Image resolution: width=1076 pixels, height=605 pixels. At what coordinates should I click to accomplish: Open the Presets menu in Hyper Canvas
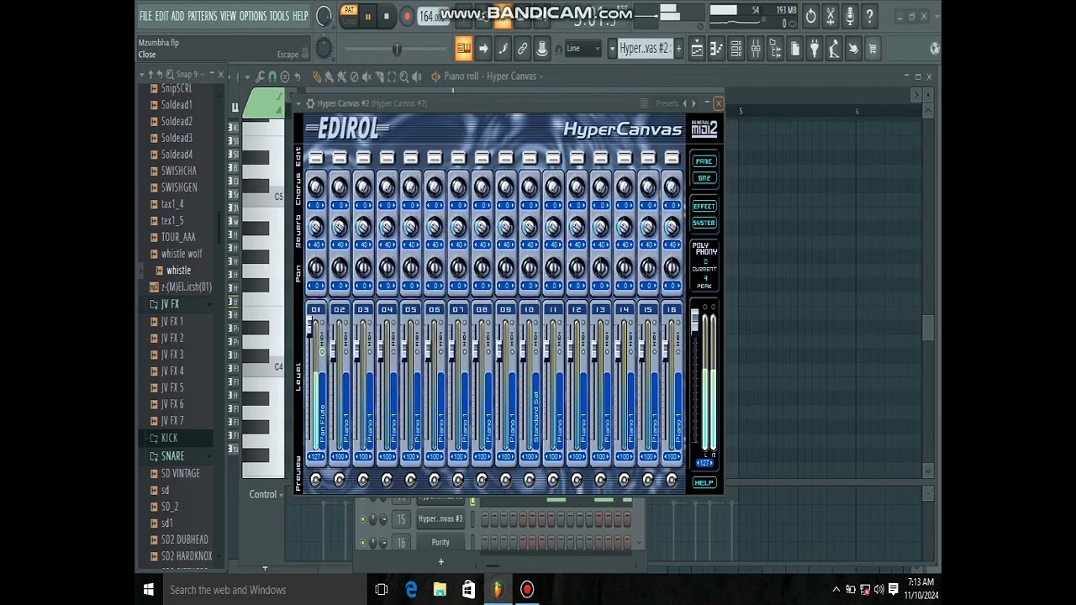(667, 103)
